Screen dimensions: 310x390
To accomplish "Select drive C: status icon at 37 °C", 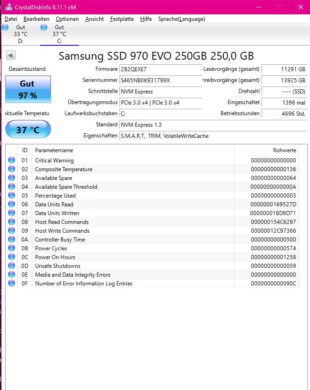I will pos(44,27).
